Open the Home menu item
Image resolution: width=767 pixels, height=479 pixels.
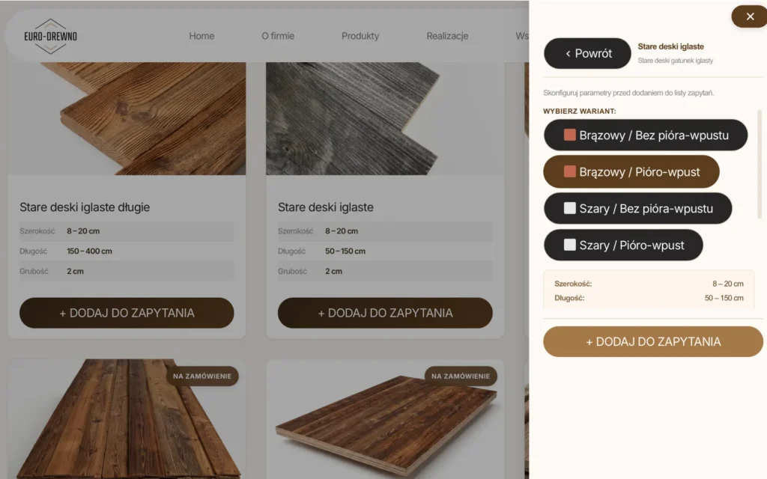201,36
